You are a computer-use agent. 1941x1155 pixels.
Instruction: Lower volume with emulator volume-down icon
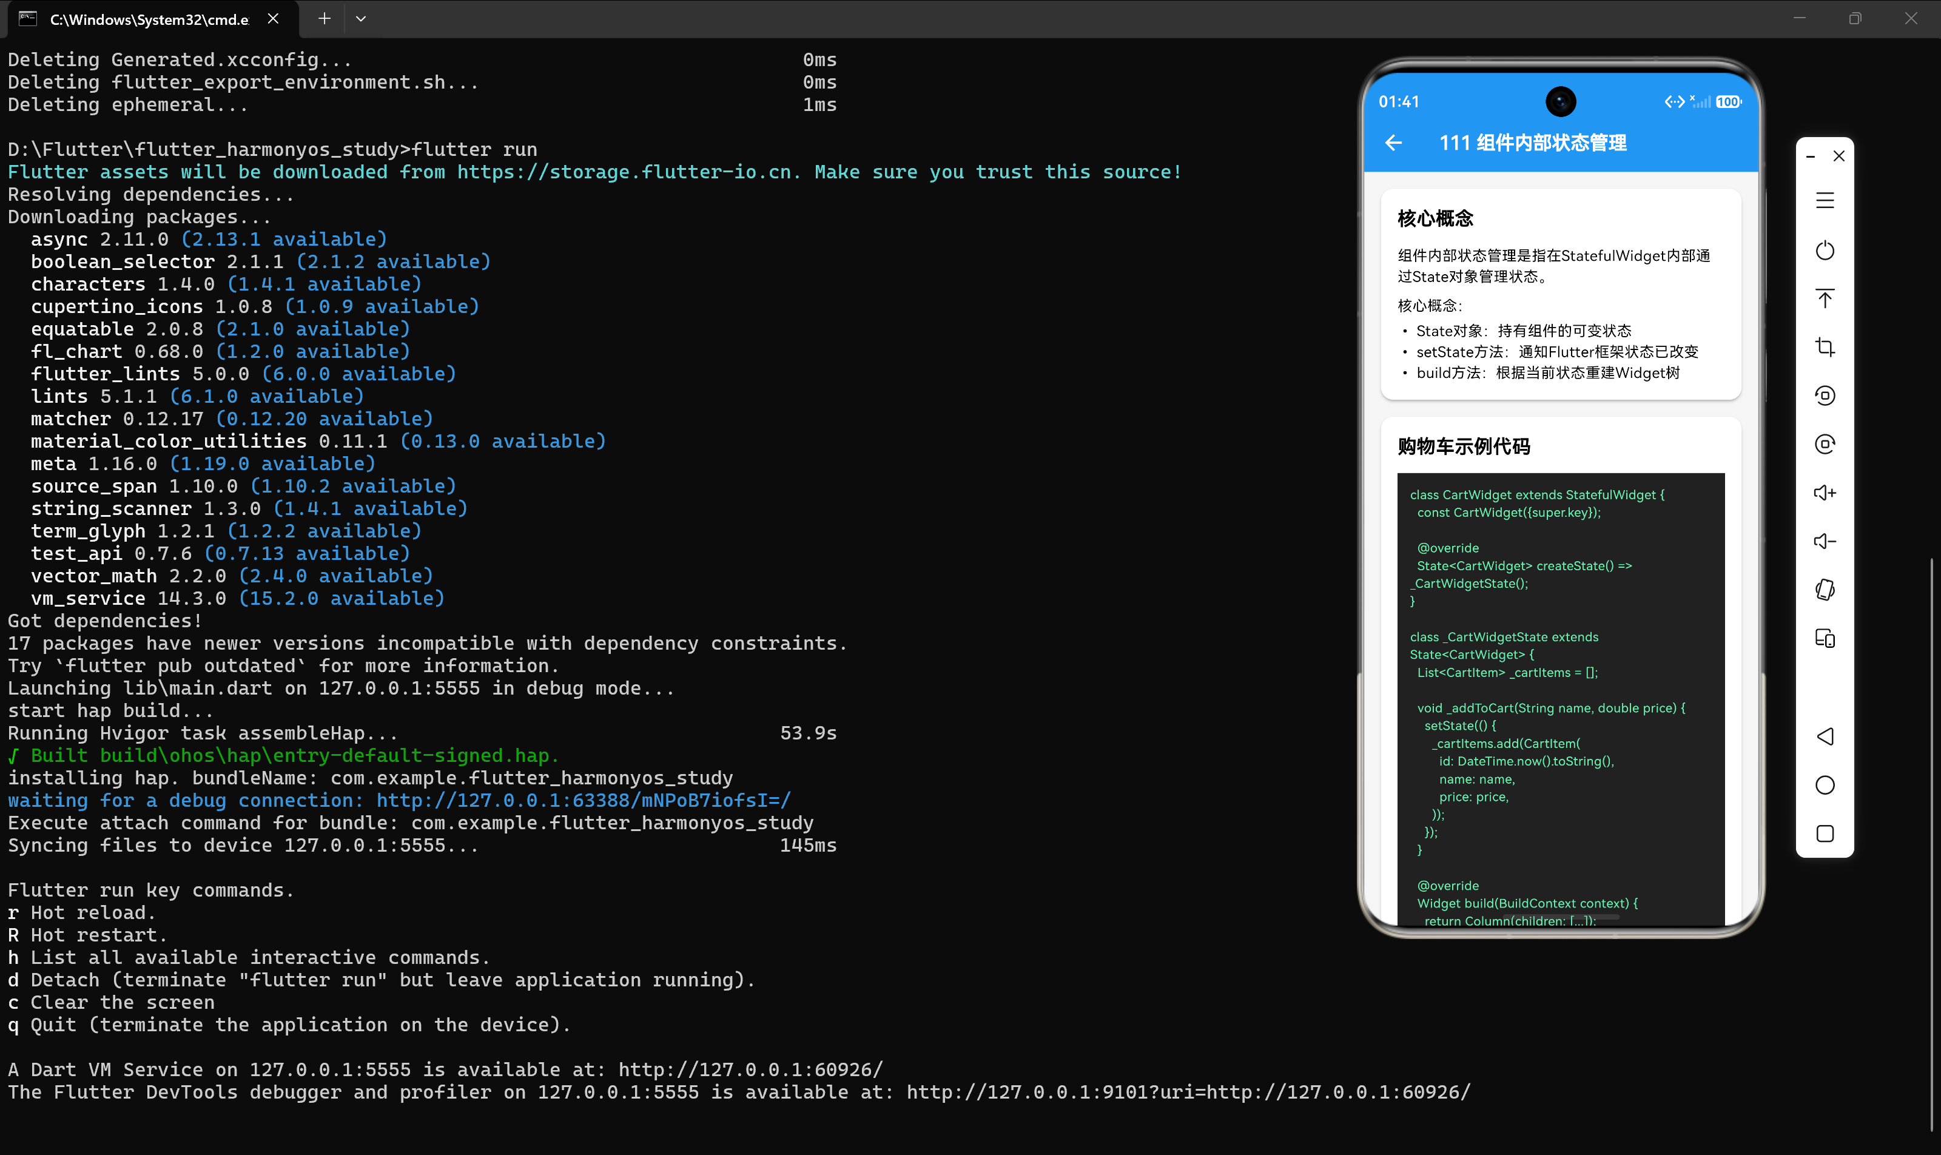click(1825, 541)
